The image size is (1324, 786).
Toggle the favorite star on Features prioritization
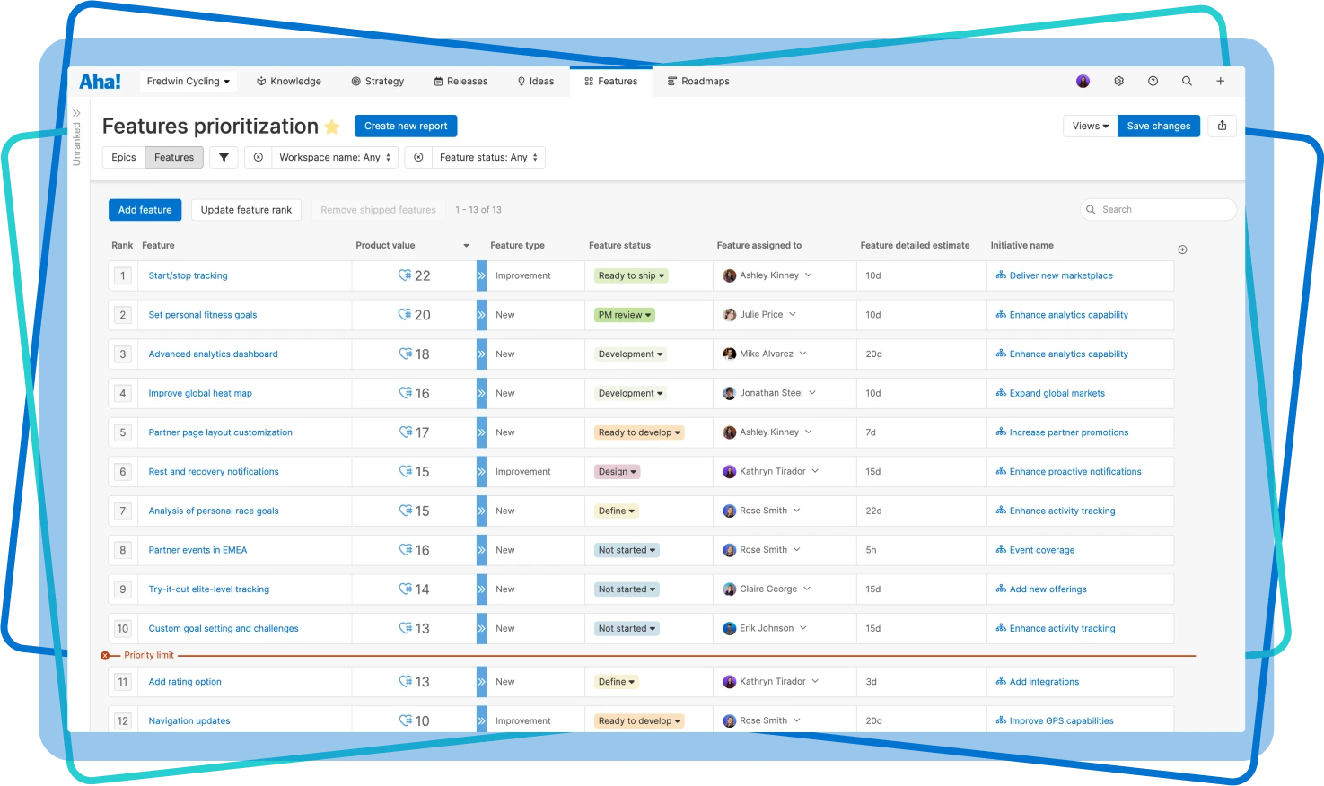(332, 127)
